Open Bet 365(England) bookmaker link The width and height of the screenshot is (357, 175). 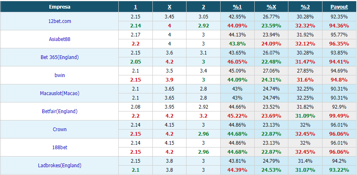click(x=60, y=57)
